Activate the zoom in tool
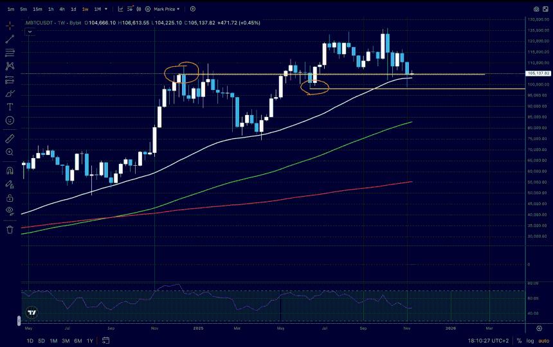 point(10,152)
